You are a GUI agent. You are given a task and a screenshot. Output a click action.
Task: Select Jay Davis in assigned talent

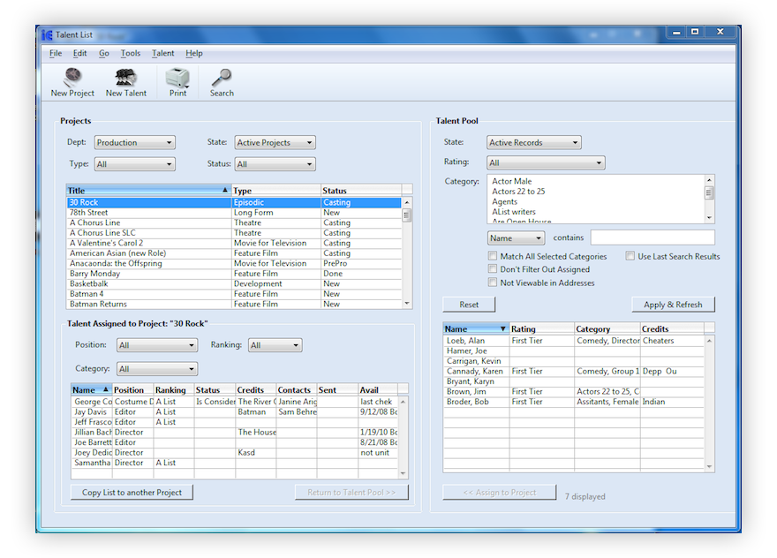point(234,411)
